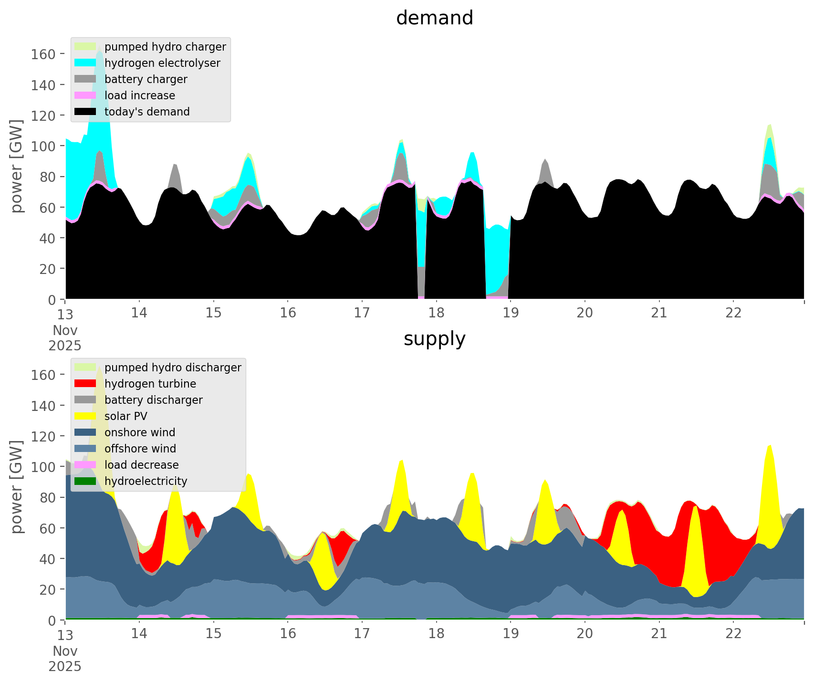814x683 pixels.
Task: Click date tick 20 on supply chart axis
Action: click(585, 633)
